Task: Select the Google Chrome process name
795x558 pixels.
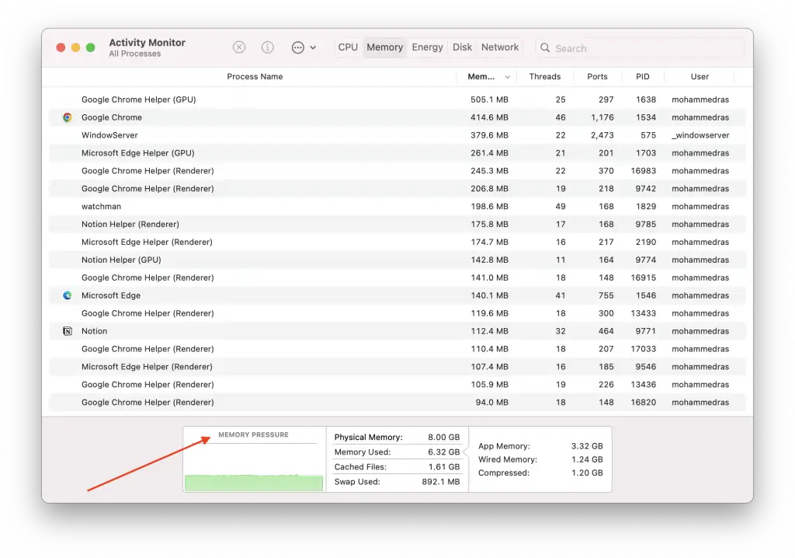Action: (x=112, y=117)
